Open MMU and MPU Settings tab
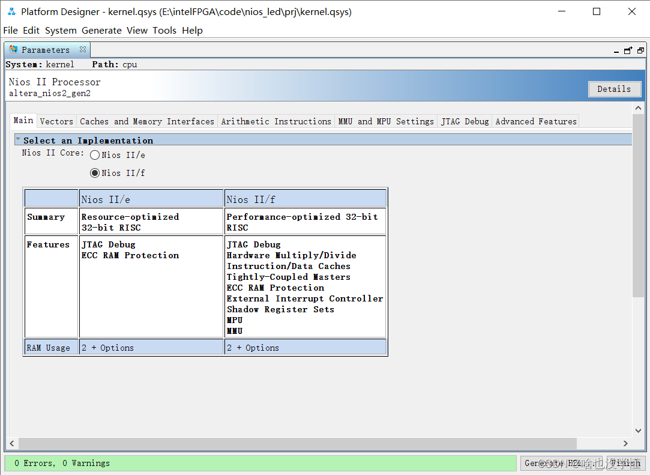The image size is (650, 475). [386, 121]
